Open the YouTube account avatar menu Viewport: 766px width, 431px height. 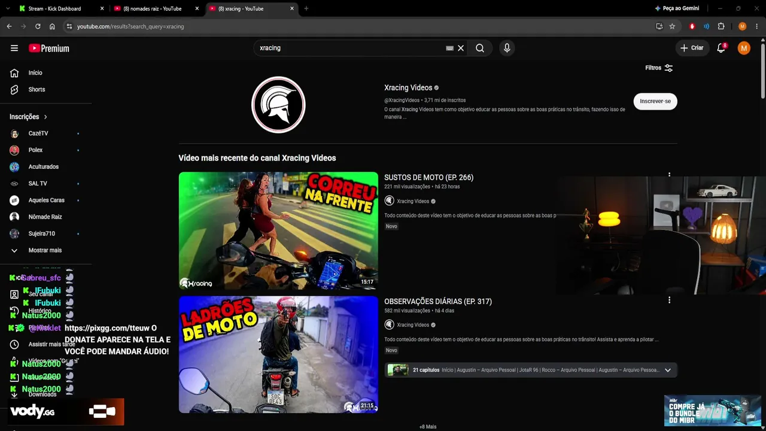click(x=744, y=48)
